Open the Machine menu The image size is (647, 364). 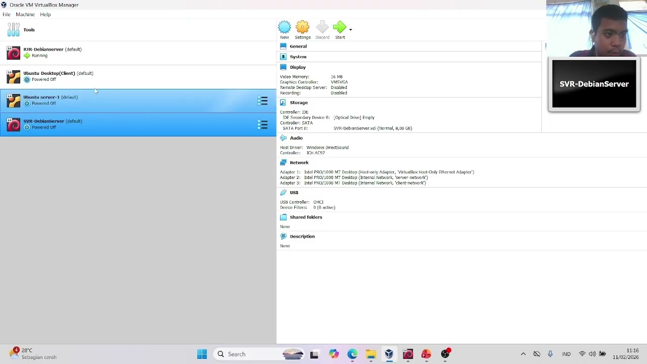click(25, 14)
